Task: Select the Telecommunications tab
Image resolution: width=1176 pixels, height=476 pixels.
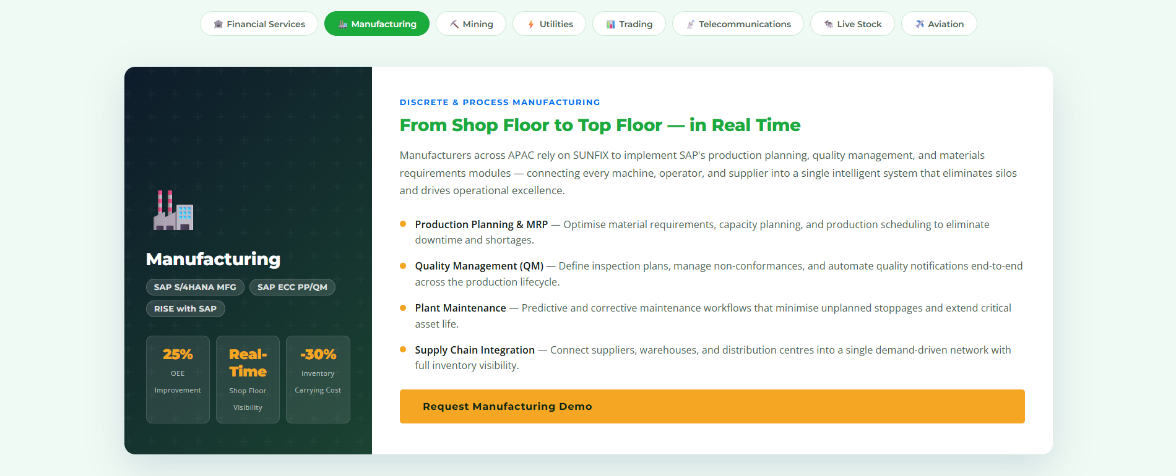Action: coord(738,23)
